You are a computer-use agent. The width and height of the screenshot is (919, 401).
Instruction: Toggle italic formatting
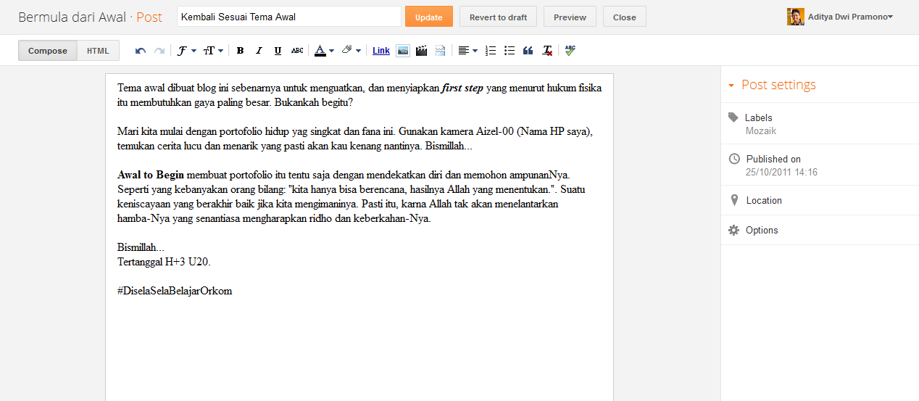(259, 51)
